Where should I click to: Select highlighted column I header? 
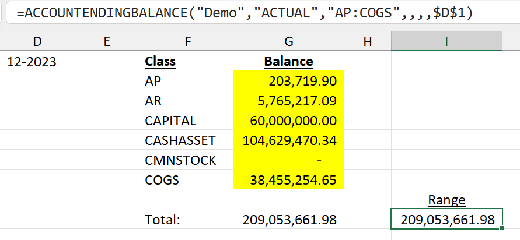[x=446, y=41]
